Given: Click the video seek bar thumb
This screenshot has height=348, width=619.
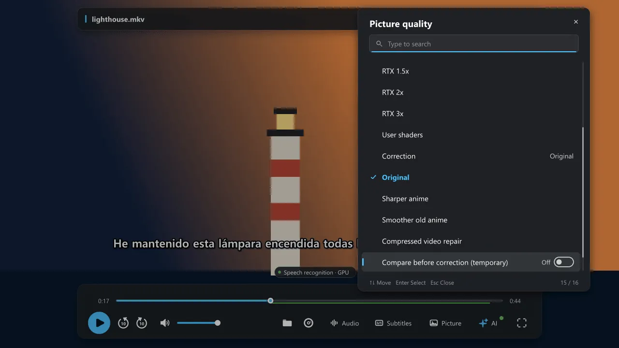Looking at the screenshot, I should [270, 301].
